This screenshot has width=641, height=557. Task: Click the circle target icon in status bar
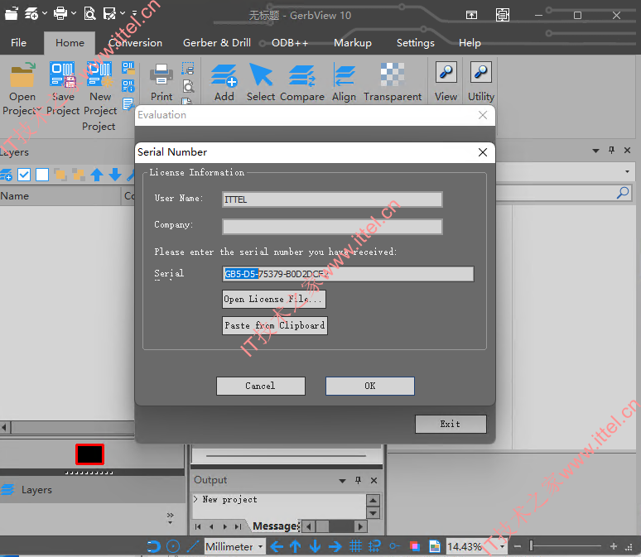[x=173, y=546]
